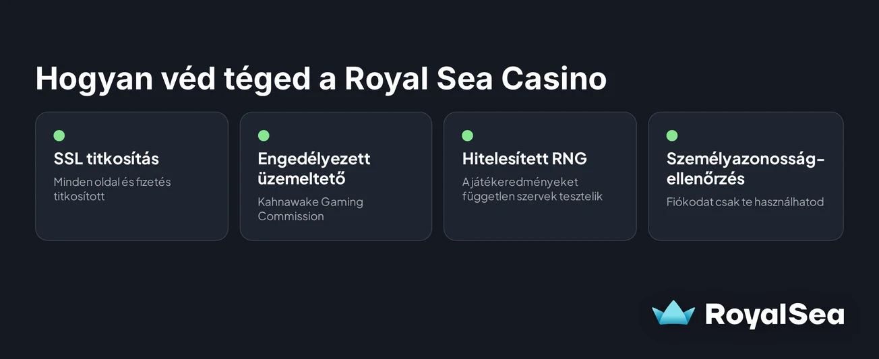Click the Minden oldal és fizetés titkosított text
879x359 pixels.
[113, 189]
